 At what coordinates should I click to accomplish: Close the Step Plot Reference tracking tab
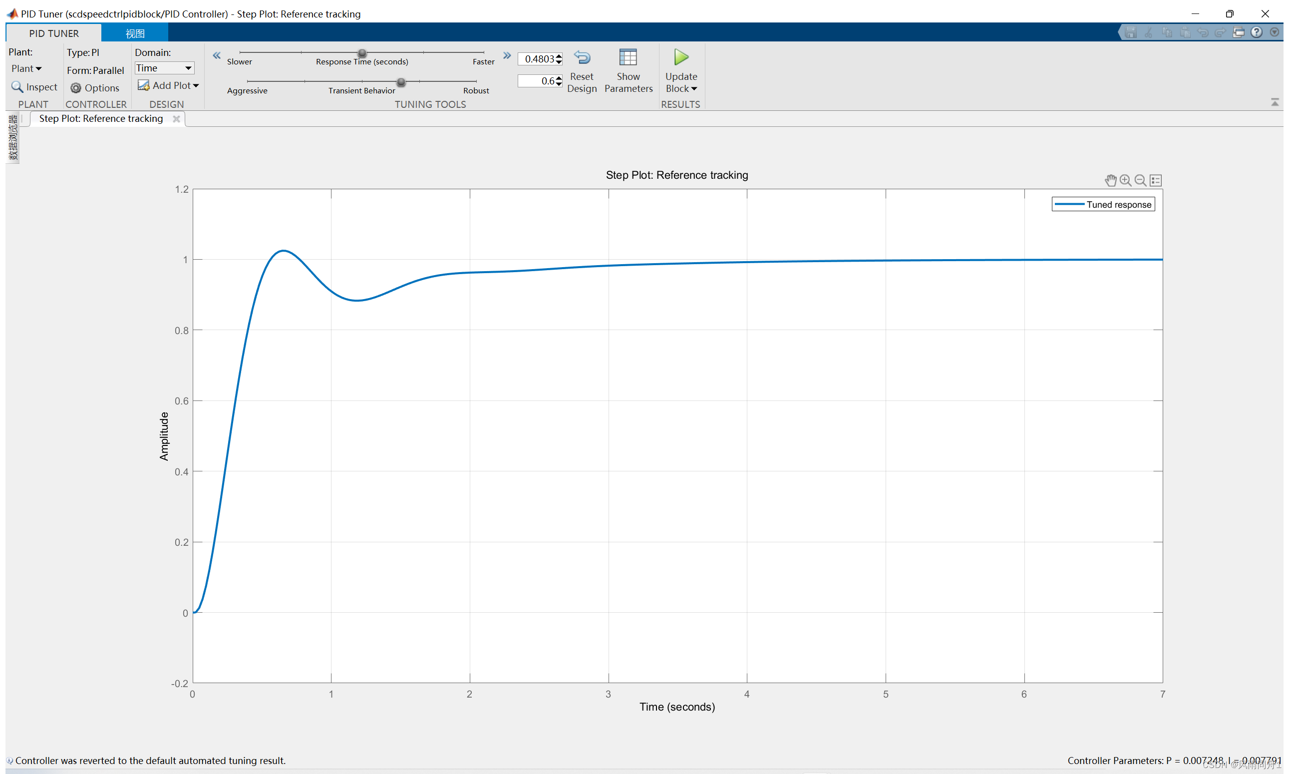176,119
